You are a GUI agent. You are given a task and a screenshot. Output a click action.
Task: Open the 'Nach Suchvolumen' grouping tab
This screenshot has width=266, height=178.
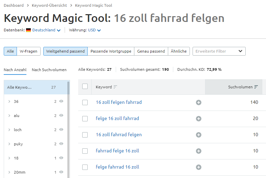pyautogui.click(x=49, y=70)
